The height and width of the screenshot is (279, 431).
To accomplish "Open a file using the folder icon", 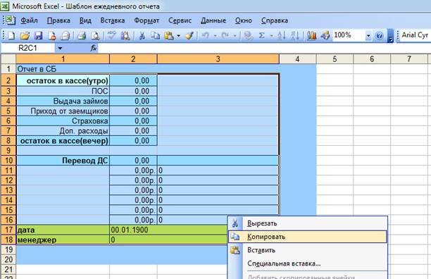I will (25, 36).
